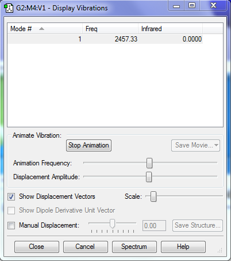
Task: Open the Save Movie dropdown arrow
Action: [216, 145]
